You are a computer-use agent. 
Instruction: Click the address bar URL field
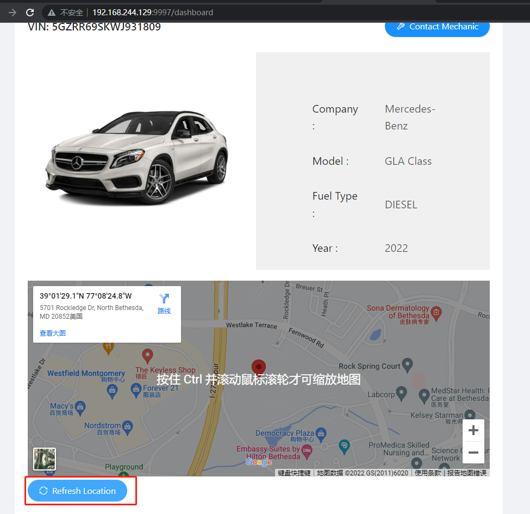153,13
